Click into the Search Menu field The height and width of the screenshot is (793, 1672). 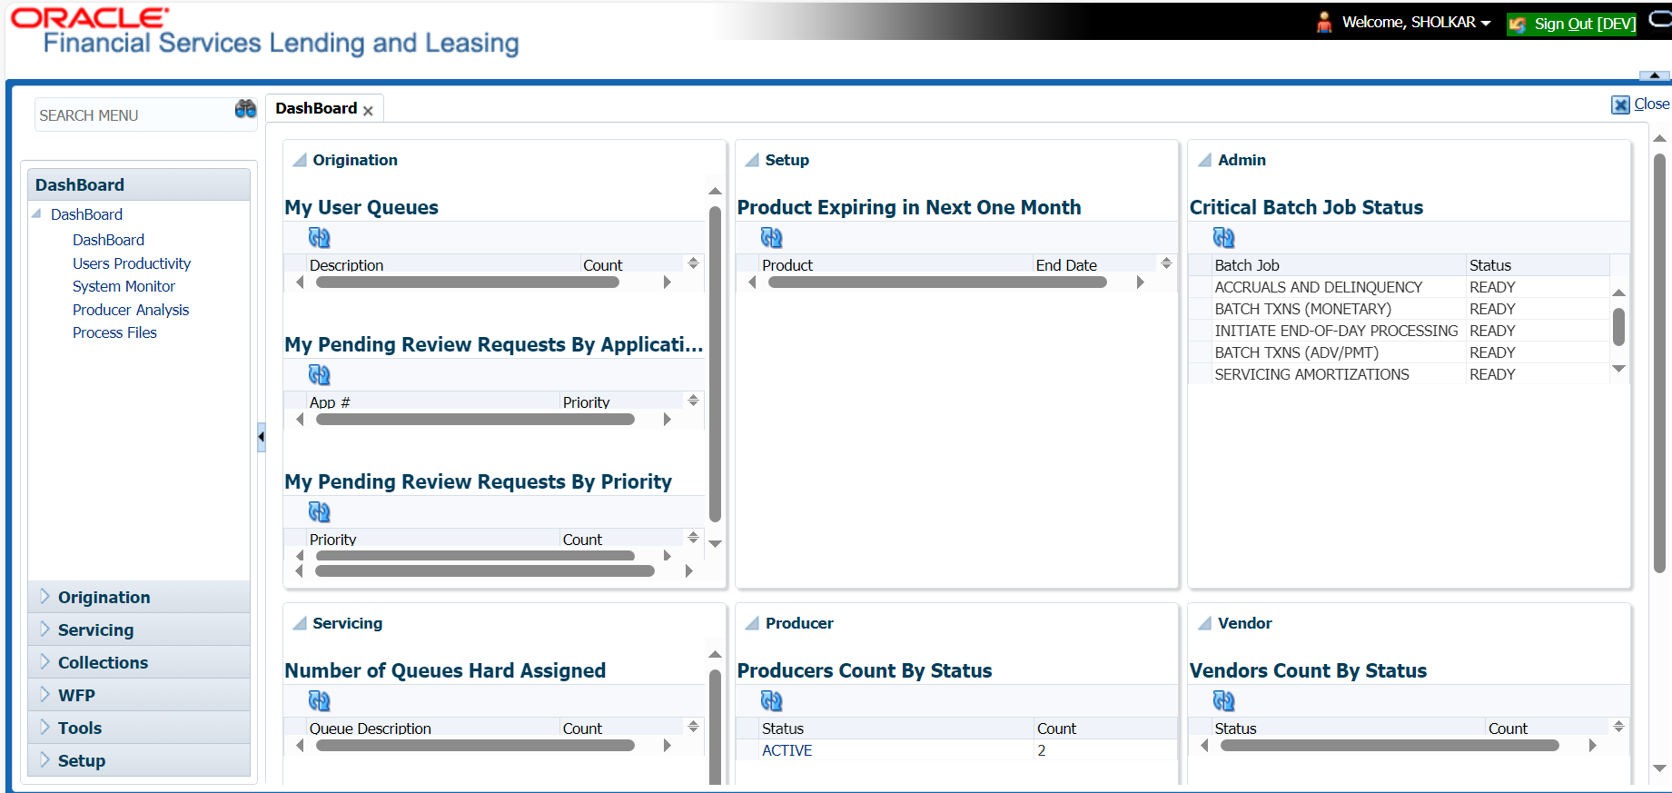(x=134, y=115)
